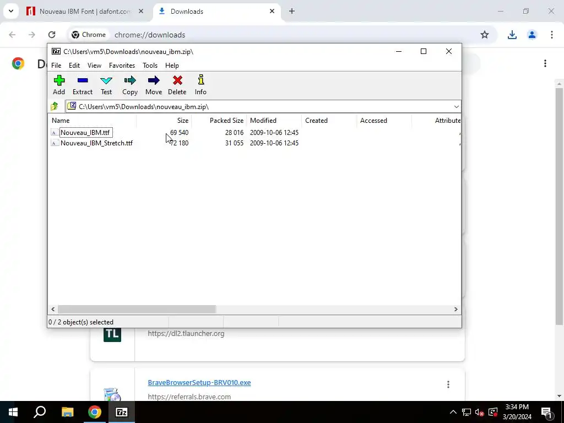This screenshot has height=423, width=564.
Task: Select the Copy toolbar icon
Action: point(130,85)
